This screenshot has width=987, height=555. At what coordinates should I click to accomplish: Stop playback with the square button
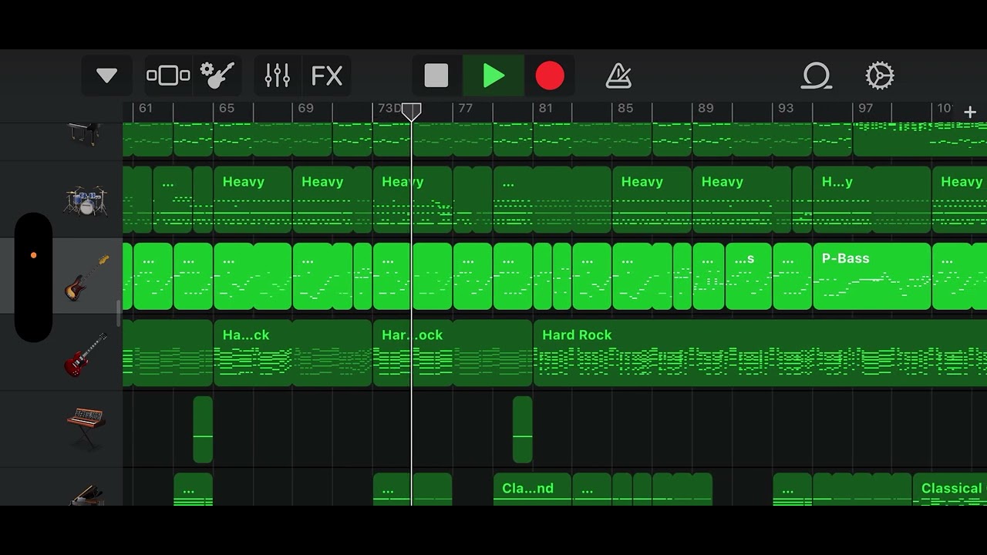point(436,76)
